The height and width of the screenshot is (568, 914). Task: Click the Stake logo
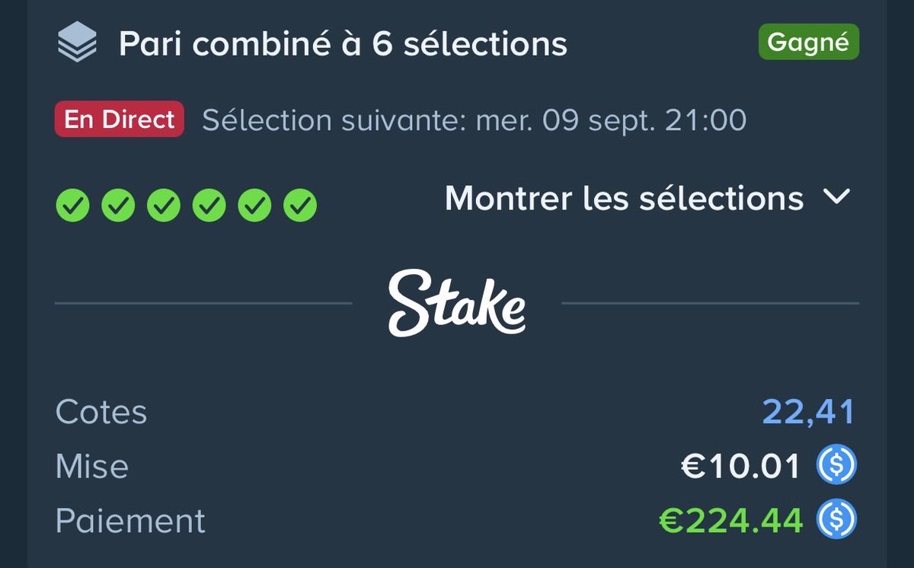[x=456, y=302]
